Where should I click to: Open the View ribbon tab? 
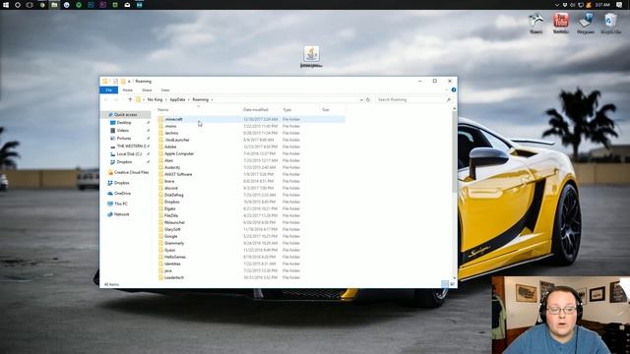(x=165, y=89)
